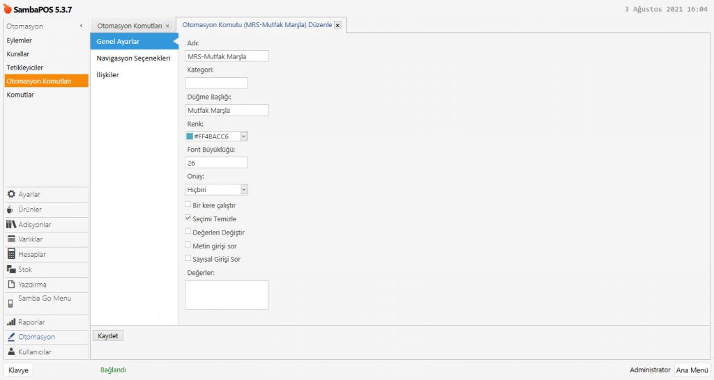714x380 pixels.
Task: Open Yazdırma page icon
Action: click(11, 284)
